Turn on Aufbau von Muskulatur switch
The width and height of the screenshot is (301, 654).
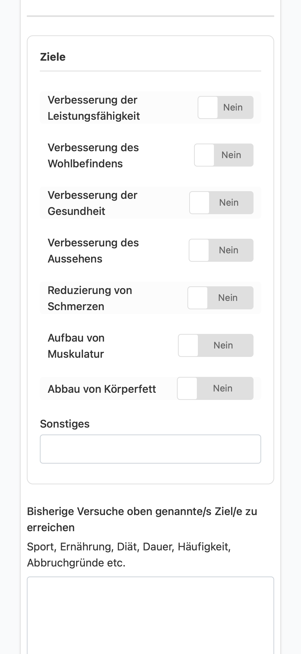tap(216, 345)
